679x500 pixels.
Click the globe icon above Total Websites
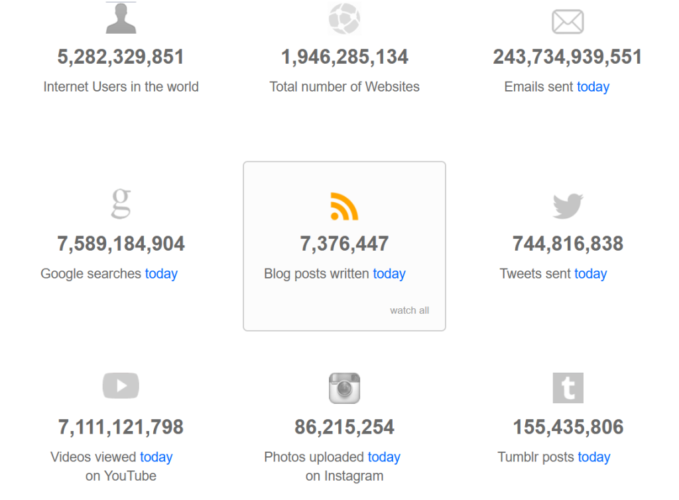pos(344,19)
